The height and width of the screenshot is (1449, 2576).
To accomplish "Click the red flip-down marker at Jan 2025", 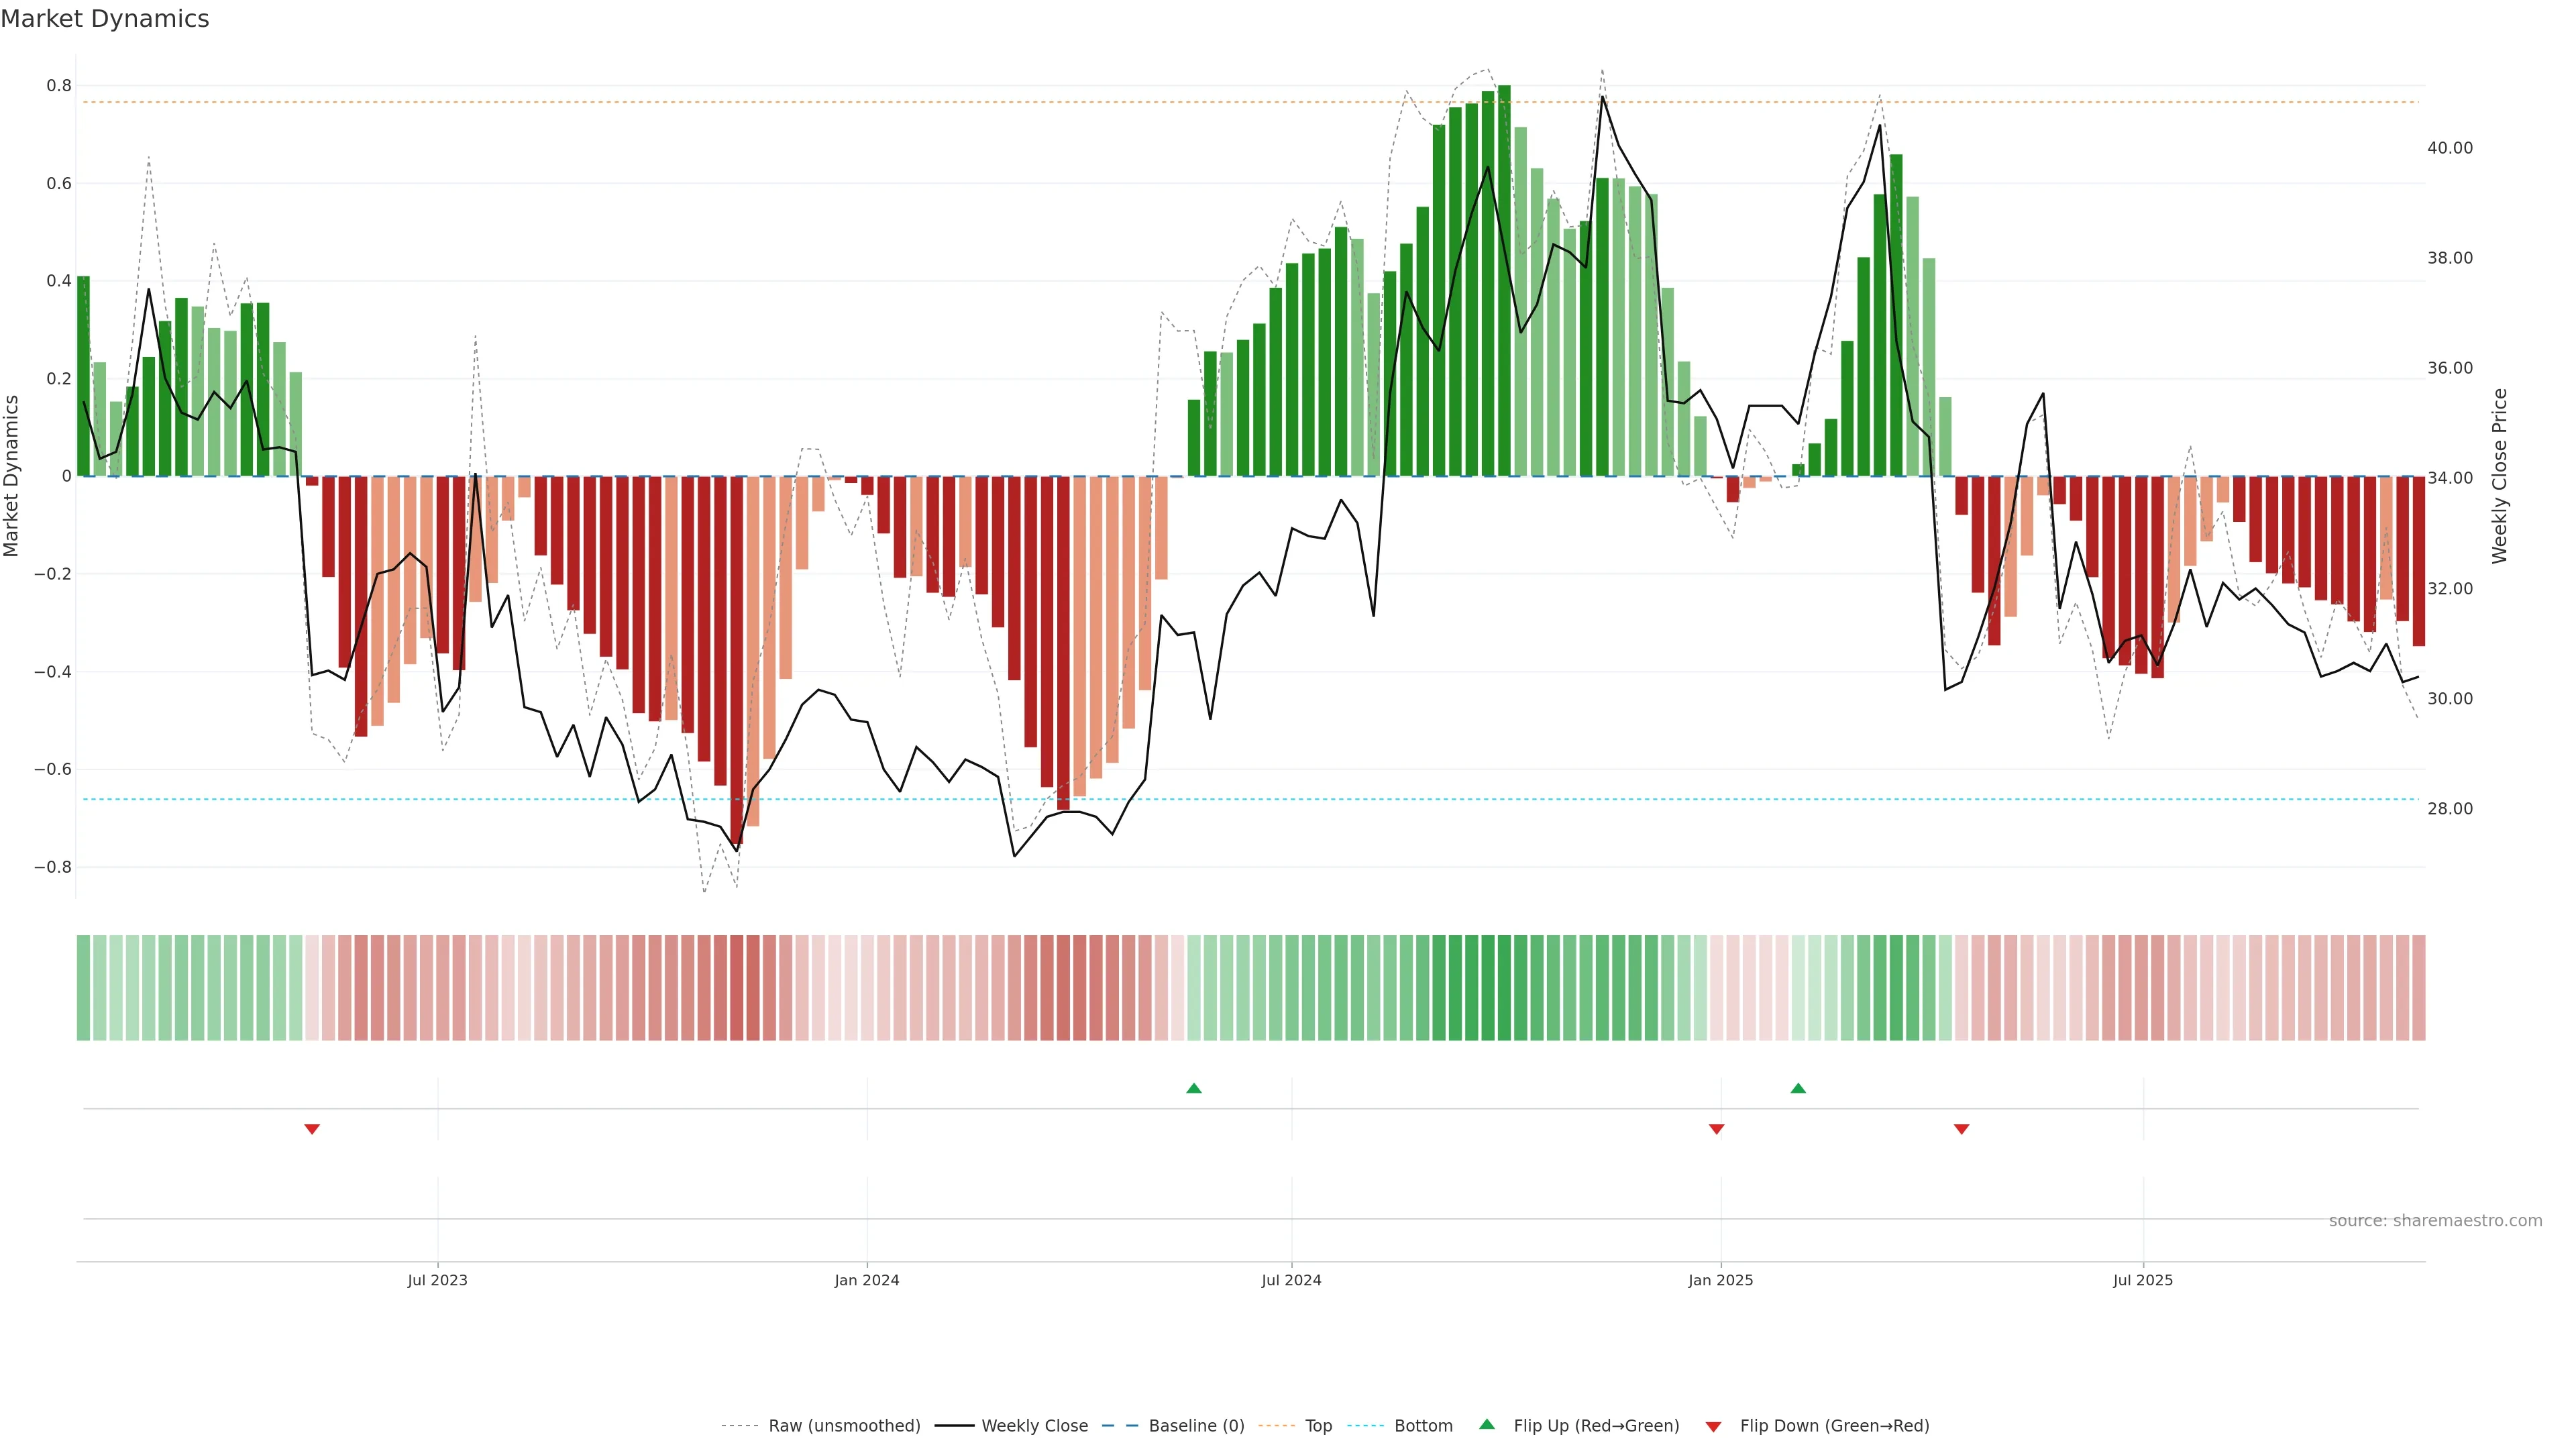I will pyautogui.click(x=1716, y=1129).
